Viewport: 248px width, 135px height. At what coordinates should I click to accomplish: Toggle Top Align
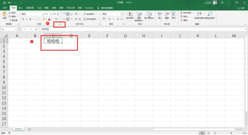[64, 14]
